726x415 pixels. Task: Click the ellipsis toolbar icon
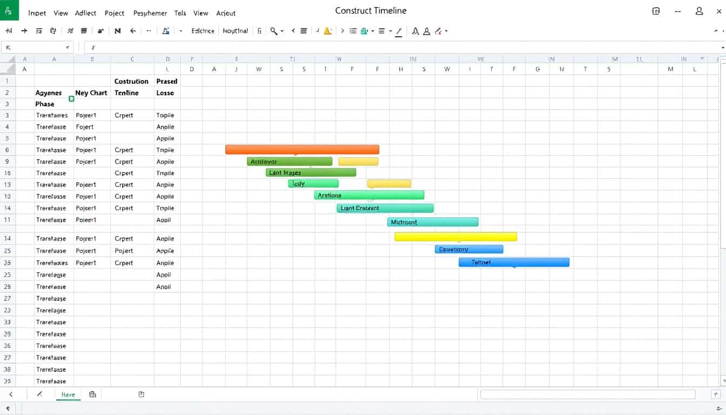149,31
